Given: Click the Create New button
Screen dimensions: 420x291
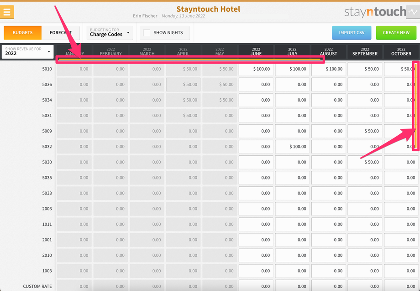Looking at the screenshot, I should 396,33.
